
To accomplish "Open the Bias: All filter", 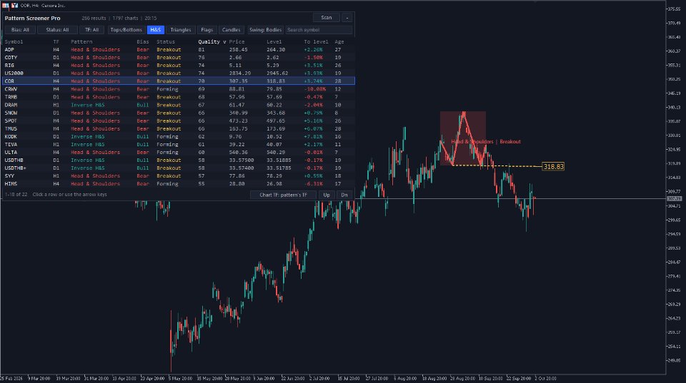I will [x=20, y=30].
